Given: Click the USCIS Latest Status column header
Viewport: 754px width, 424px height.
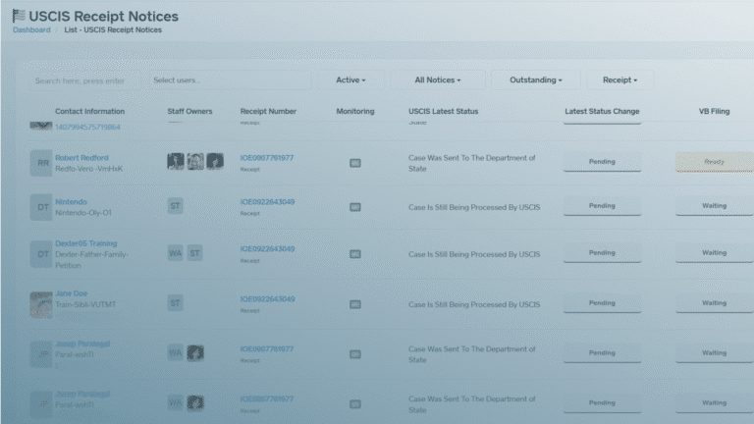Looking at the screenshot, I should point(444,112).
